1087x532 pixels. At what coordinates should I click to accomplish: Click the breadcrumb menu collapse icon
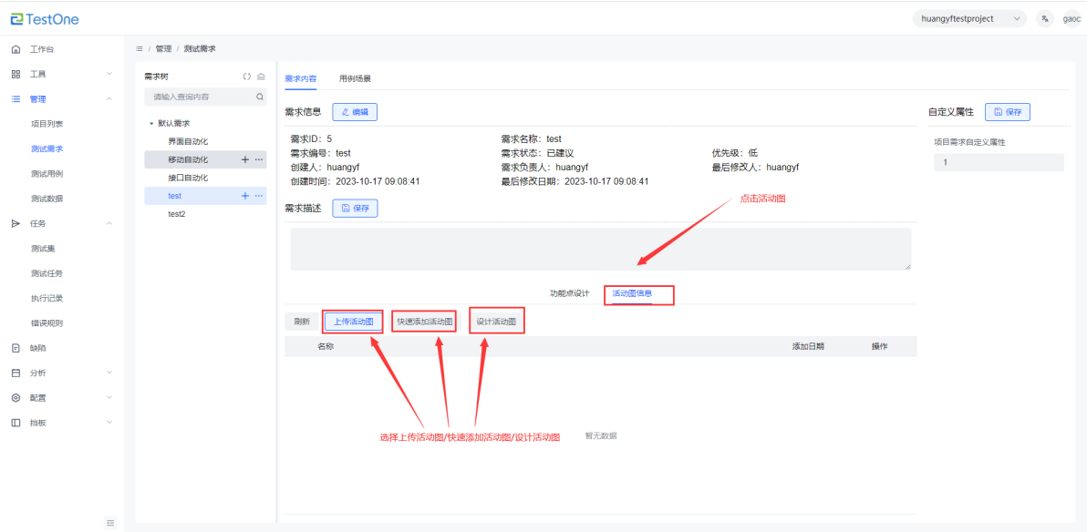[x=139, y=48]
